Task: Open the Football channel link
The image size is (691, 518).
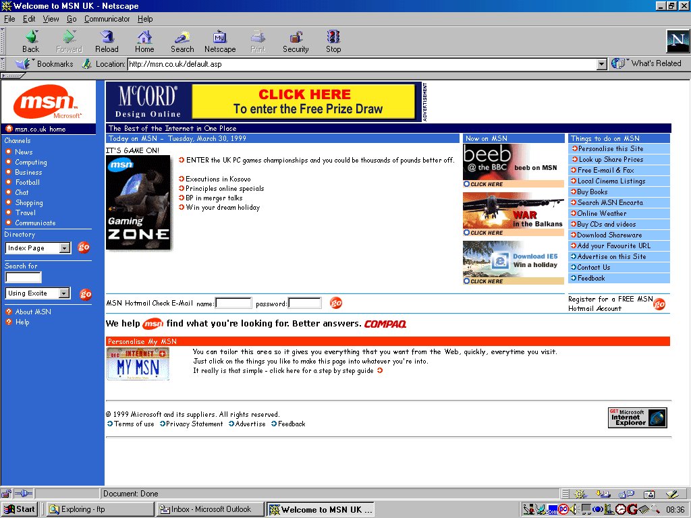Action: pyautogui.click(x=27, y=182)
